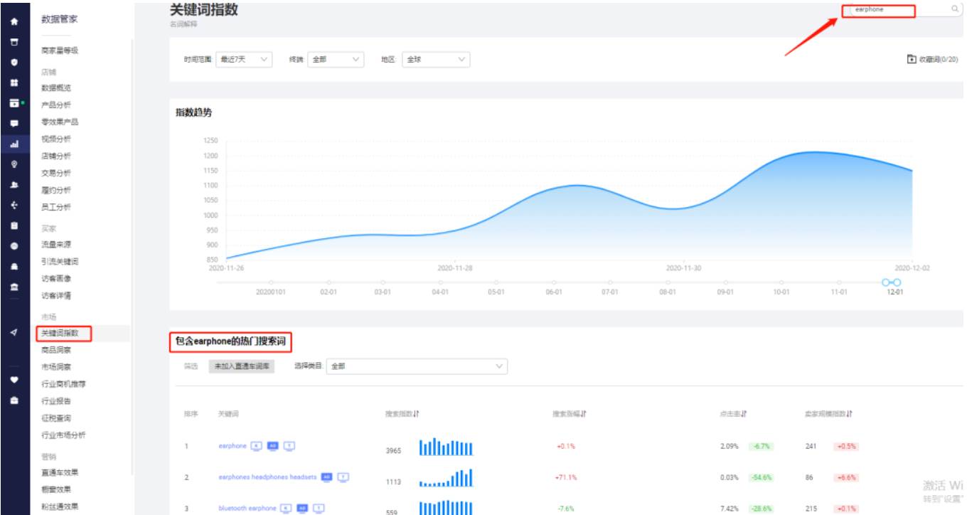This screenshot has height=515, width=972.
Task: Click the AD badge icon beside the earphone keyword
Action: 272,446
